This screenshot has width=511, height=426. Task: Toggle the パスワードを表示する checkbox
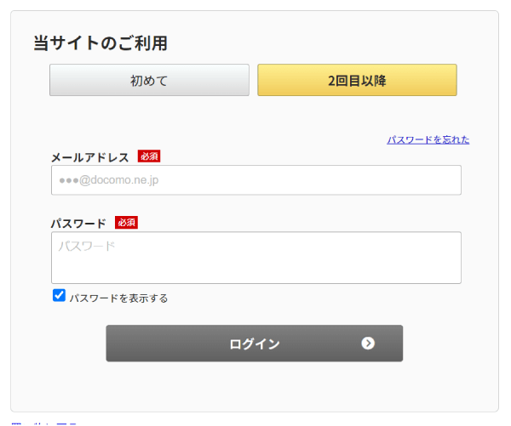tap(59, 296)
